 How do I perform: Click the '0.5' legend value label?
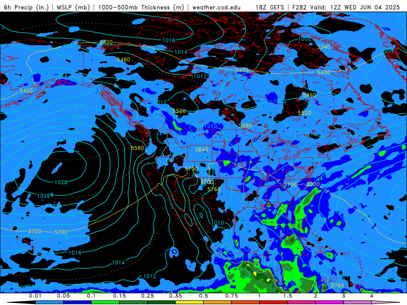point(203,296)
